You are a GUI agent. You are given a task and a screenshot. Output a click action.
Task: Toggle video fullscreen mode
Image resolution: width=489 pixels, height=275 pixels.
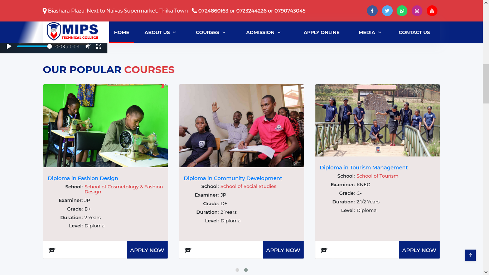coord(99,47)
